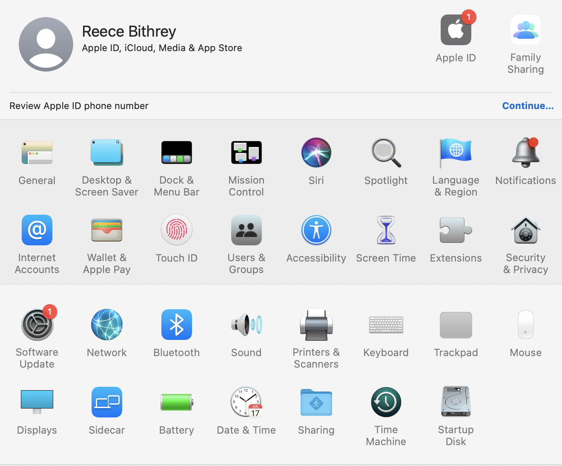The width and height of the screenshot is (562, 466).
Task: Open Printers & Scanners settings
Action: click(316, 325)
